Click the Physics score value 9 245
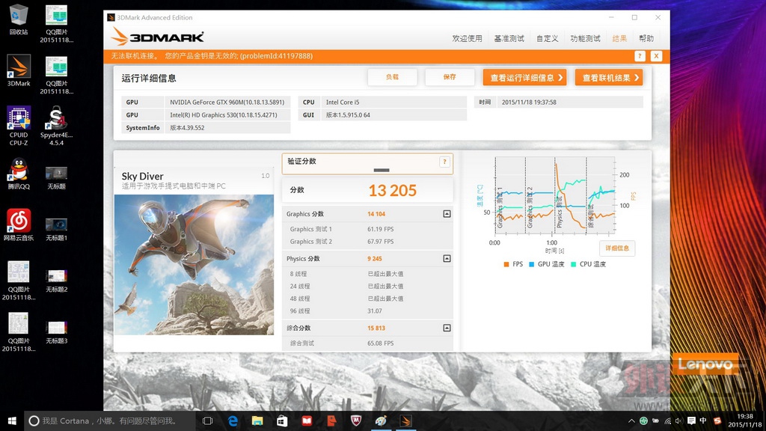 coord(375,259)
